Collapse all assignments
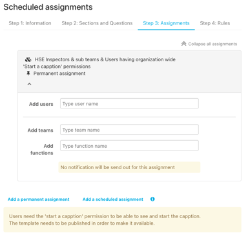The width and height of the screenshot is (248, 235). coord(209,44)
